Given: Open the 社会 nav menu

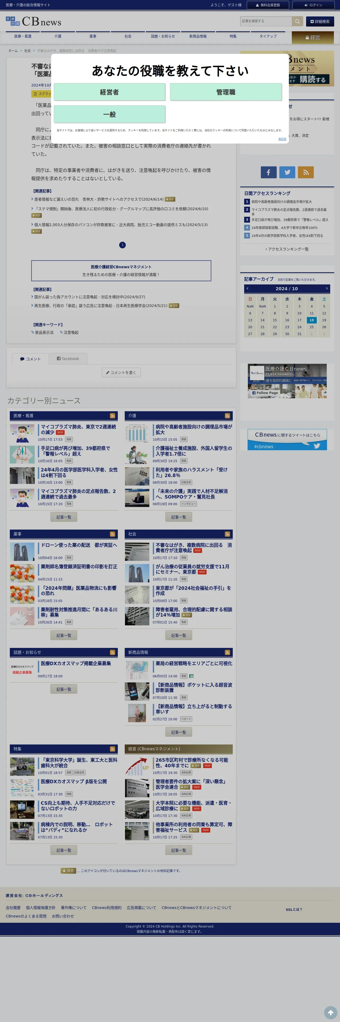Looking at the screenshot, I should 128,37.
